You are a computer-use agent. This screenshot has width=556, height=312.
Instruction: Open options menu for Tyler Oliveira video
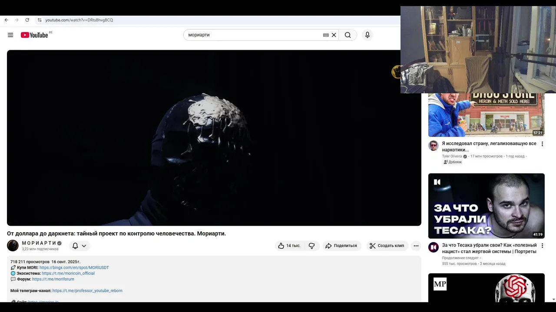(x=542, y=144)
